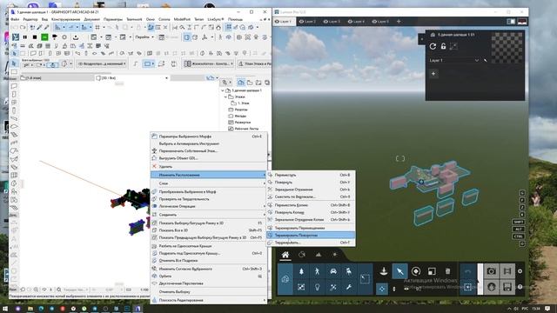Open 'Конструирование' menu in ArchiCAD

pos(66,19)
